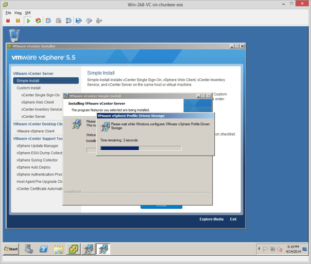Viewport: 311px width, 264px height.
Task: Click the Reset VM toolbar icon
Action: coord(38,20)
